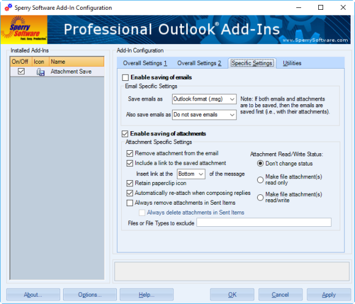The image size is (355, 304).
Task: Click the Cancel button
Action: click(280, 294)
